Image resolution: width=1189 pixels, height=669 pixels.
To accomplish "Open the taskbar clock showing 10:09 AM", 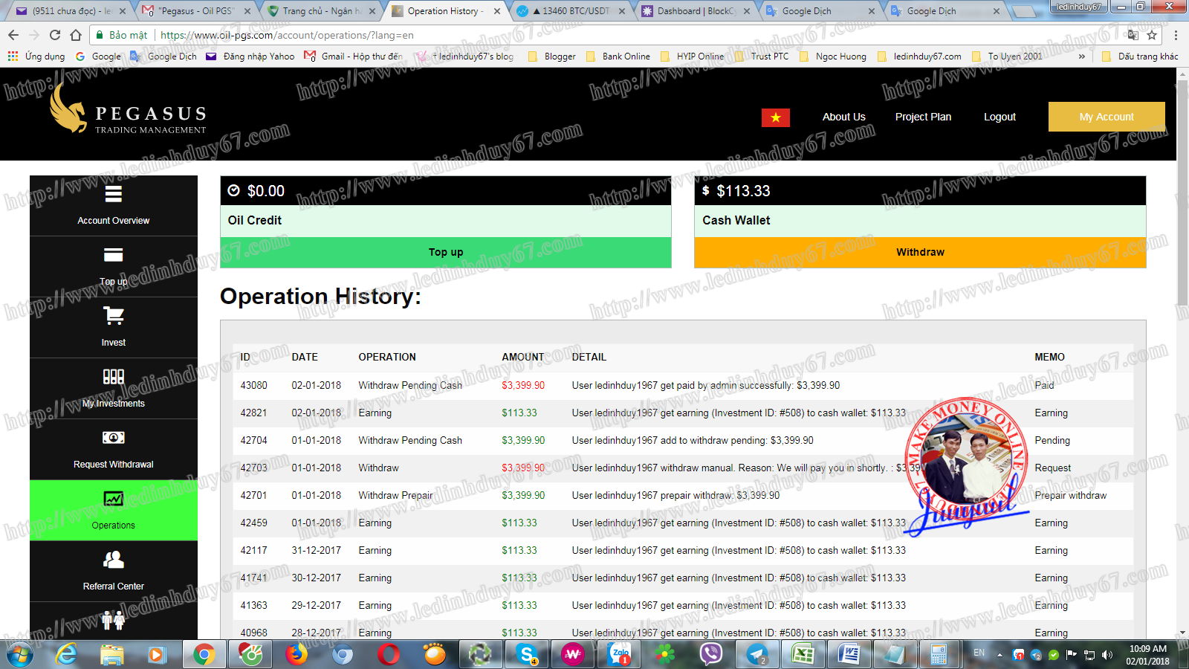I will click(1147, 655).
